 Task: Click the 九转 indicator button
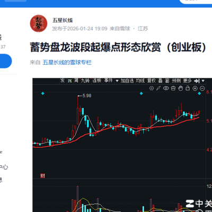85,81
